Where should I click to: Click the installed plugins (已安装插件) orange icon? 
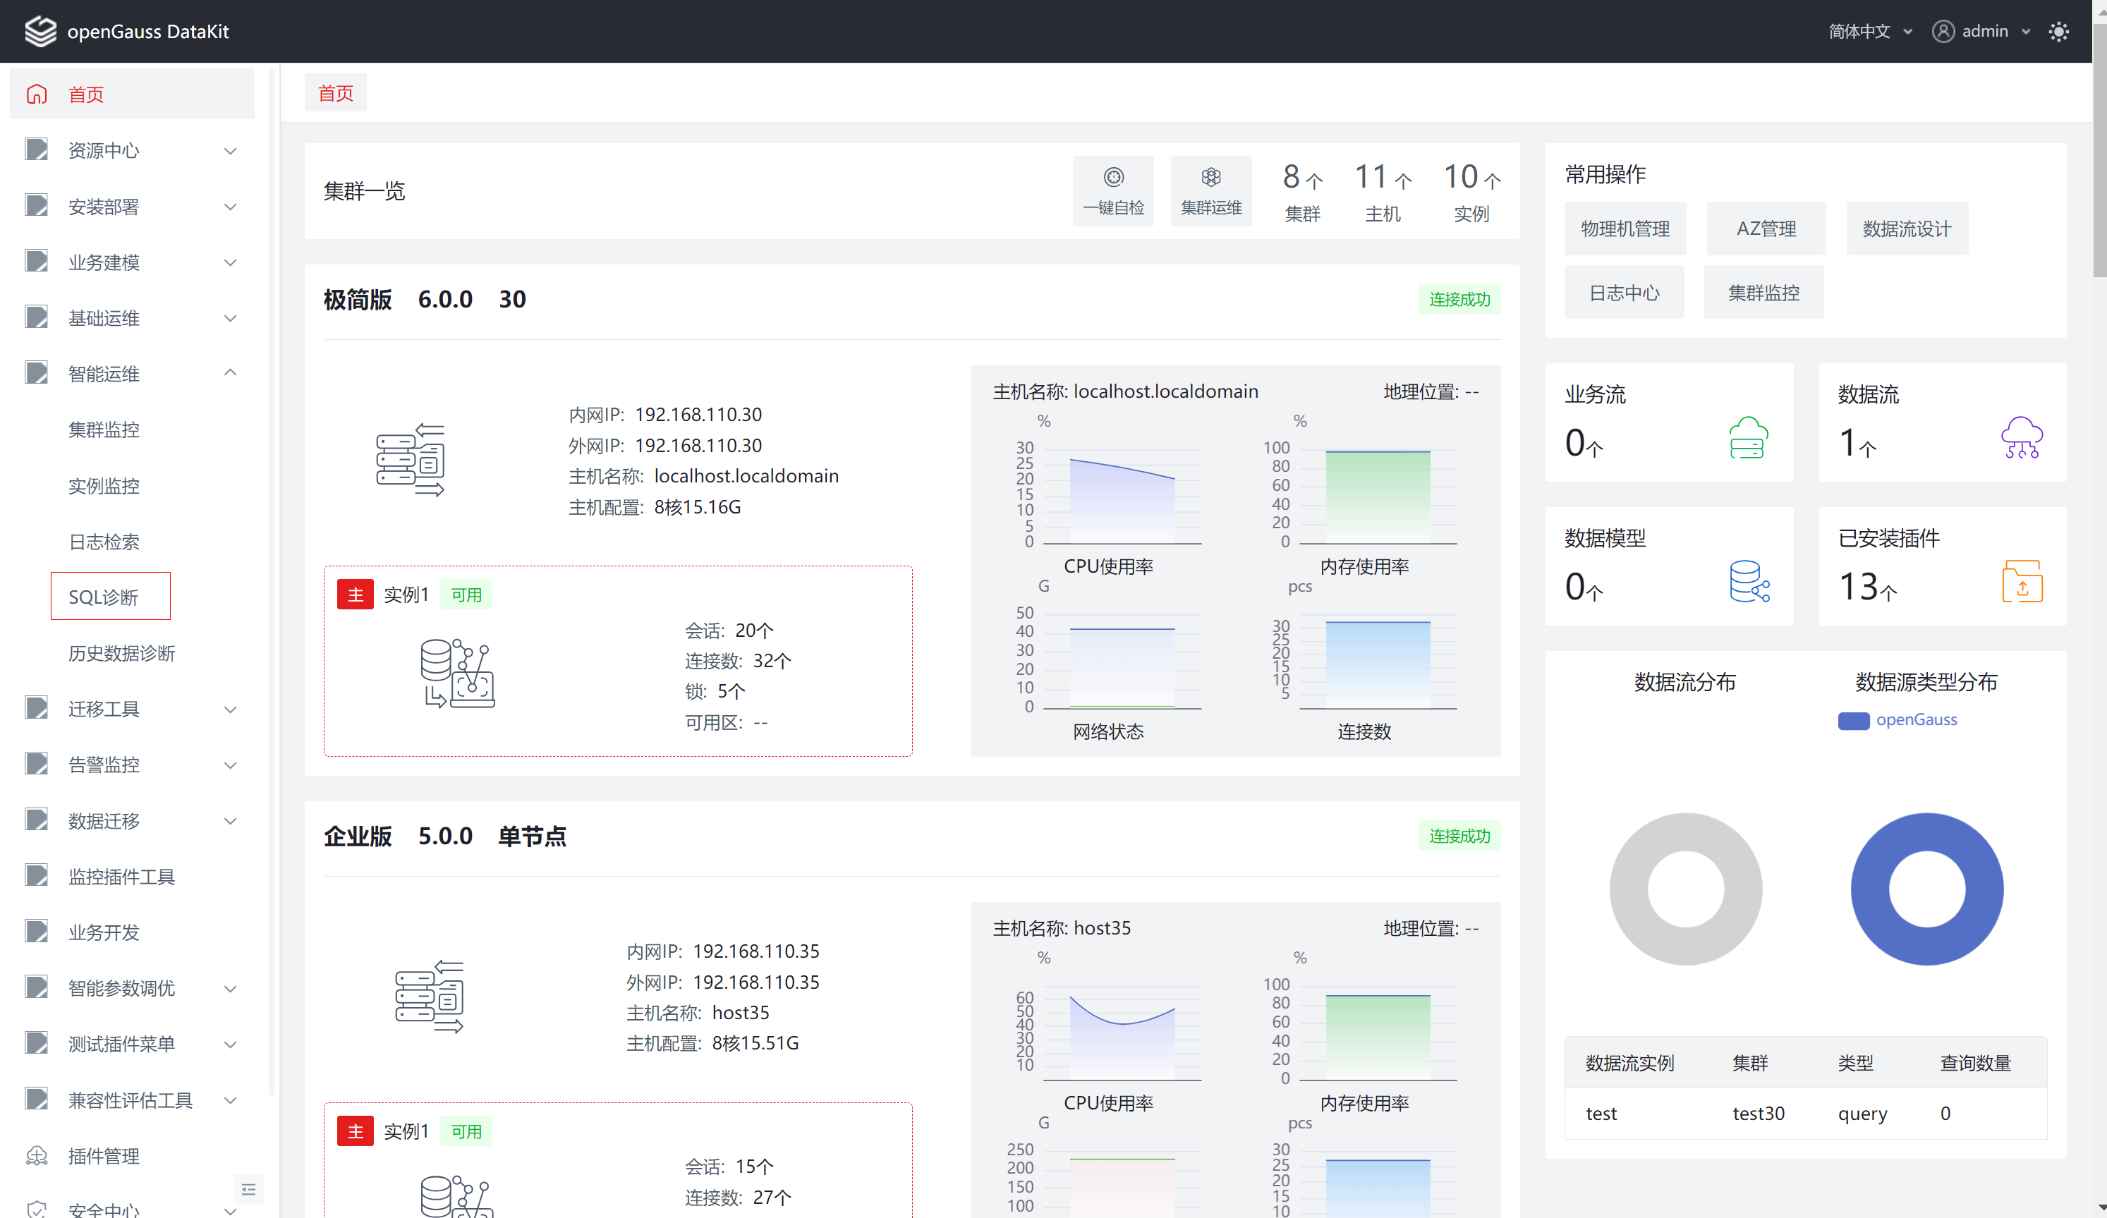2021,582
